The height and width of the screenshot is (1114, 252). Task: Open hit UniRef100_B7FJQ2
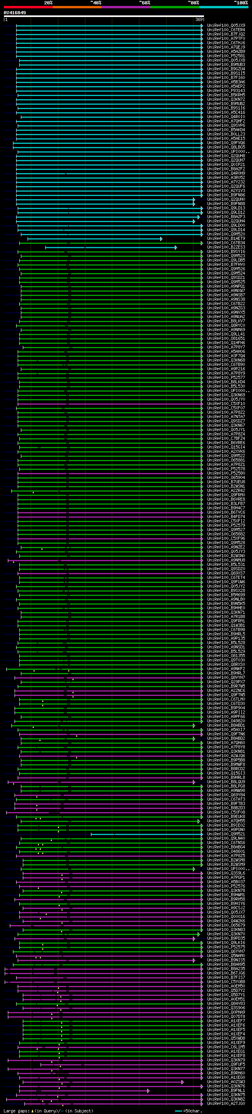[x=226, y=34]
